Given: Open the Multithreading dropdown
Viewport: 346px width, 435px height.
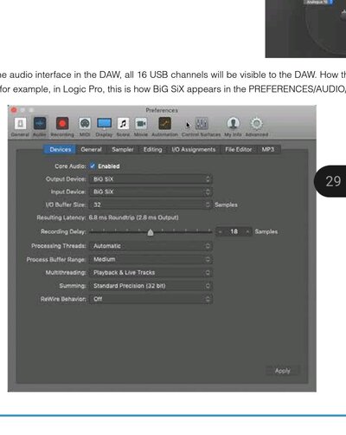Looking at the screenshot, I should (x=151, y=273).
